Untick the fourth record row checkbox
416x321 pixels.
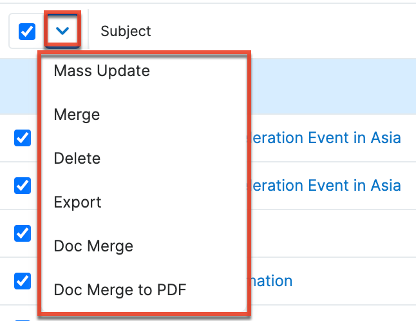tap(23, 280)
